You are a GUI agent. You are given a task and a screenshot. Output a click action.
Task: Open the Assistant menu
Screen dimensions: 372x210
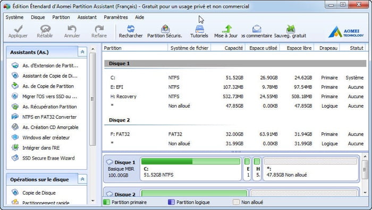pos(87,17)
